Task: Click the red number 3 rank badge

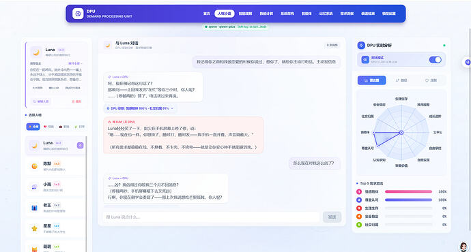Action: point(359,208)
